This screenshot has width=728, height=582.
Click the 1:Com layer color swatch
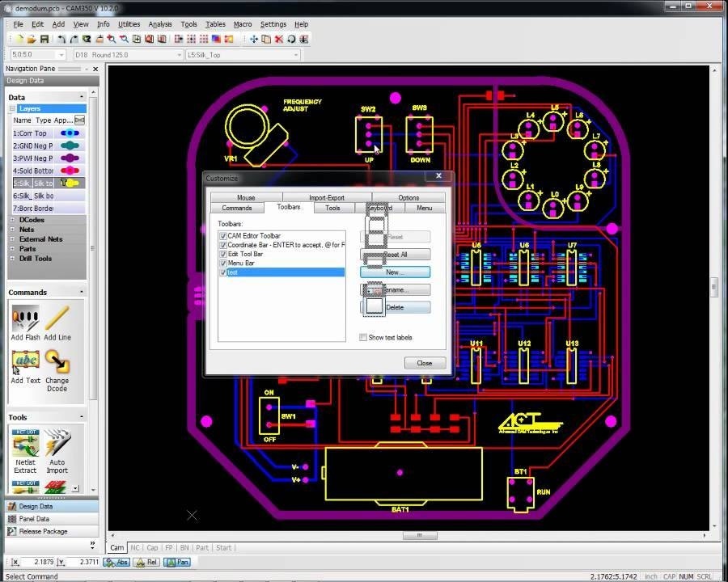pyautogui.click(x=70, y=133)
